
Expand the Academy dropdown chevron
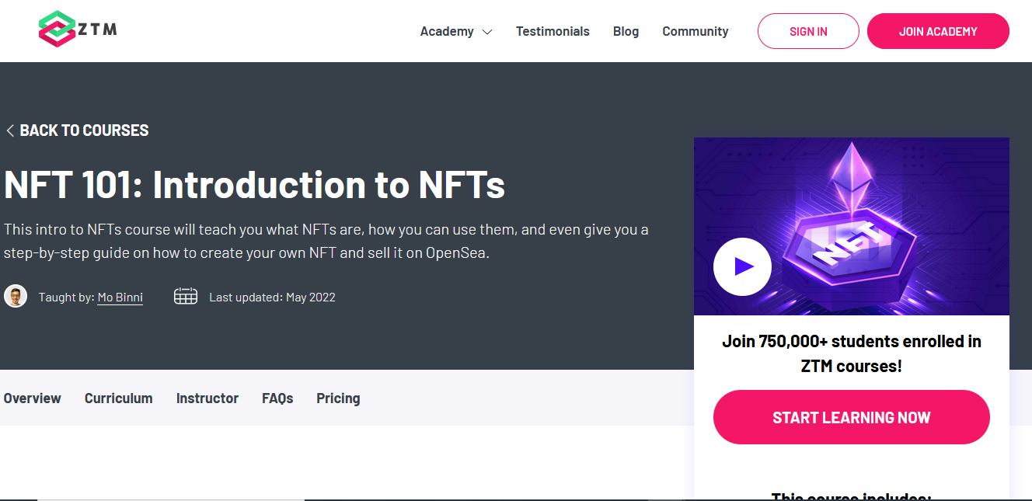[x=487, y=32]
